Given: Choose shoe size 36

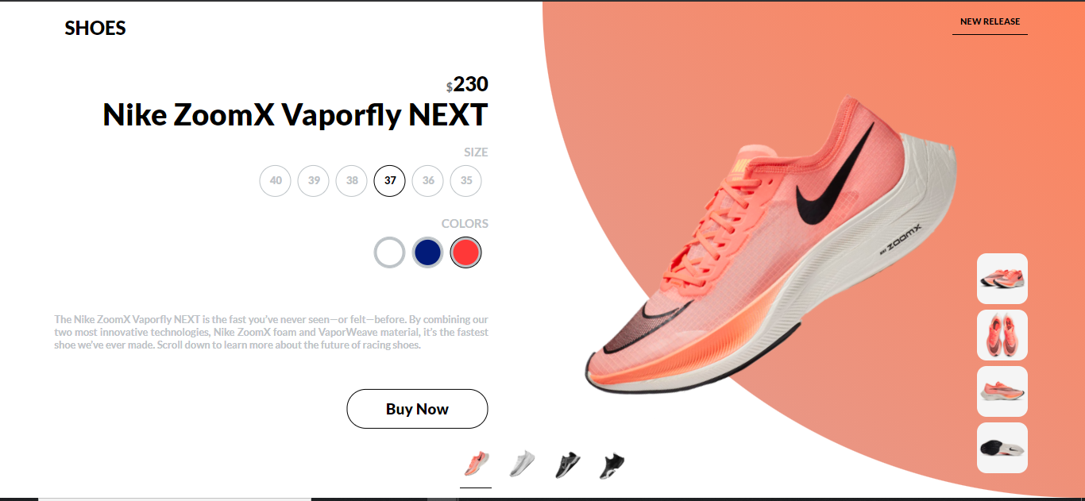Looking at the screenshot, I should coord(428,180).
